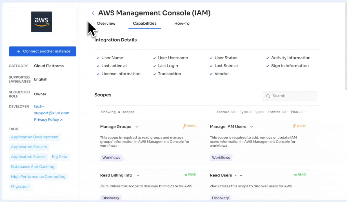347x202 pixels.
Task: Click into the Scopes Search field
Action: click(x=290, y=96)
